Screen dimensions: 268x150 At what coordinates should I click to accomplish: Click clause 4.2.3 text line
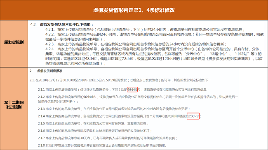(x=136, y=44)
